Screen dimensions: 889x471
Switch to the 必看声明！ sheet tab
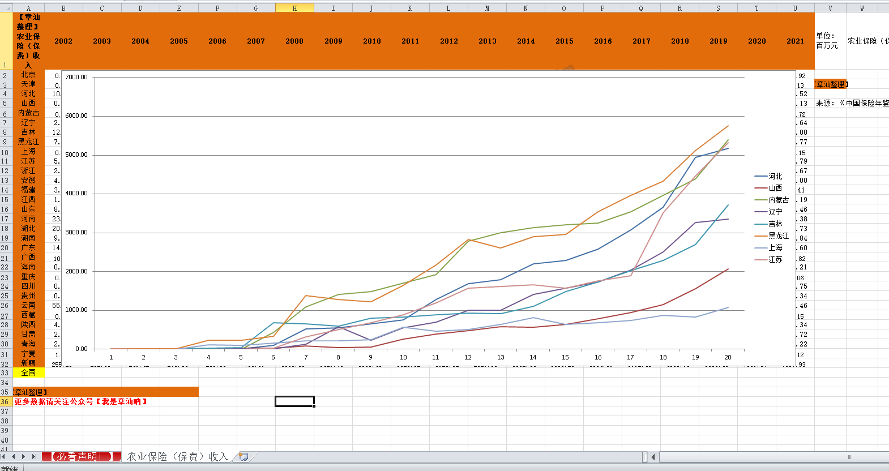click(81, 456)
